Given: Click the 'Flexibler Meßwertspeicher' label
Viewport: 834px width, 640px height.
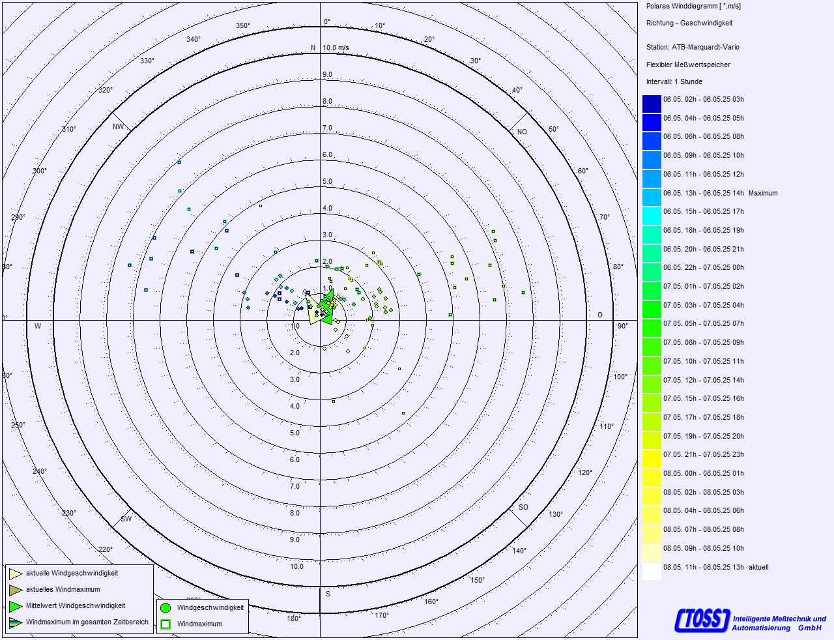Looking at the screenshot, I should point(688,65).
